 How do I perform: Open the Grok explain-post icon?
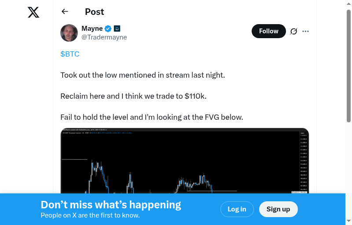tap(294, 31)
